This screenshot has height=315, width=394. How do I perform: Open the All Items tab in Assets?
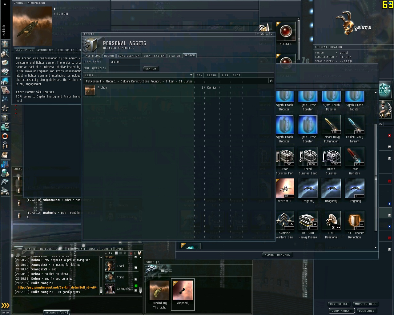click(x=93, y=56)
